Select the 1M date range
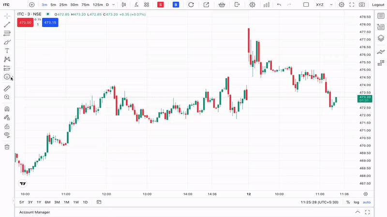The width and height of the screenshot is (387, 217). pyautogui.click(x=66, y=202)
